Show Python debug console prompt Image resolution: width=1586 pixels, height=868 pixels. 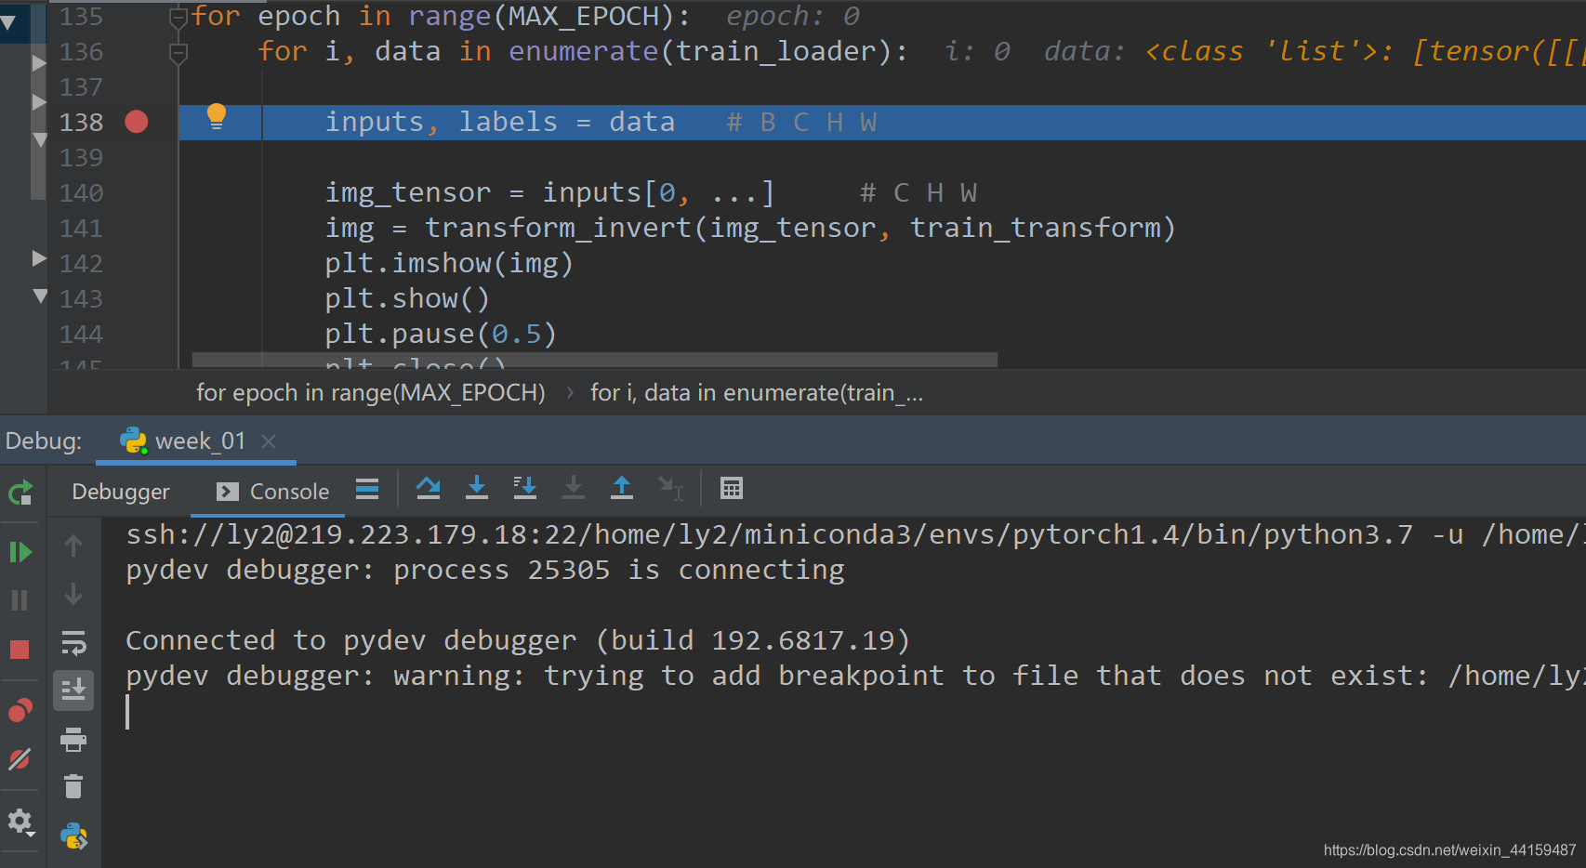click(73, 836)
